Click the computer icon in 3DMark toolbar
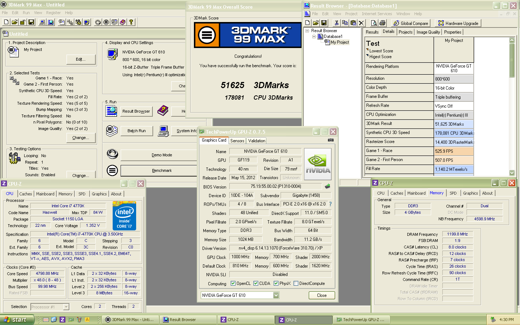520x325 pixels. [42, 22]
